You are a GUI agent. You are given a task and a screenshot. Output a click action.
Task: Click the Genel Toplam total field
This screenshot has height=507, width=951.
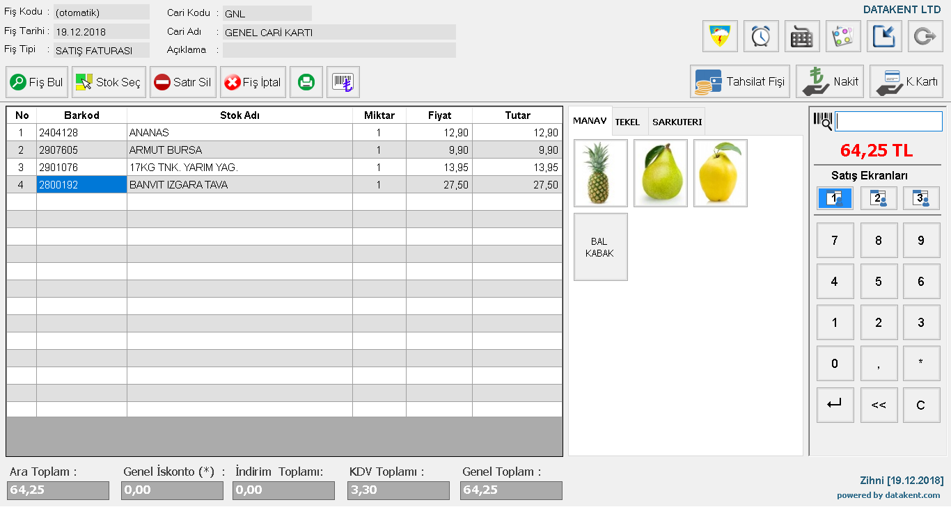click(x=511, y=490)
